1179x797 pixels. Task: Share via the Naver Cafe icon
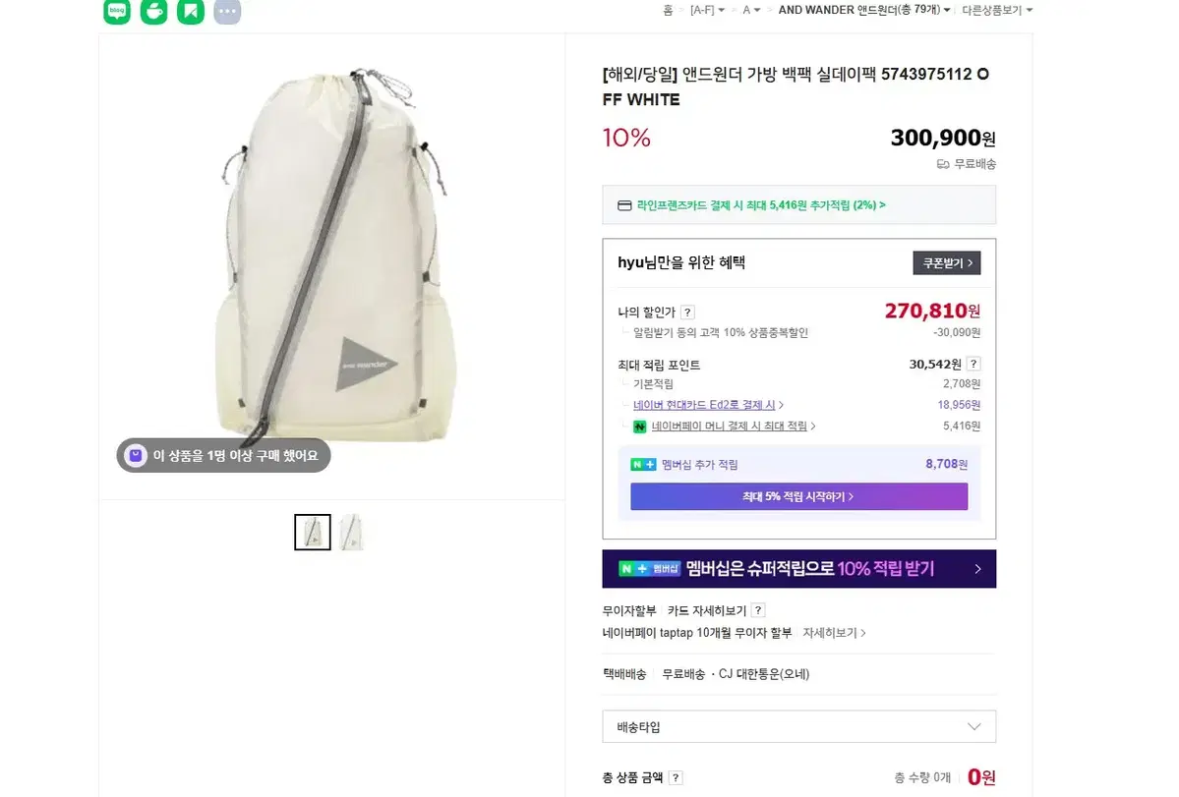click(153, 12)
